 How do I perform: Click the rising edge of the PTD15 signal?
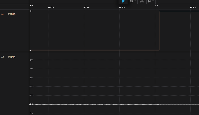click(159, 30)
